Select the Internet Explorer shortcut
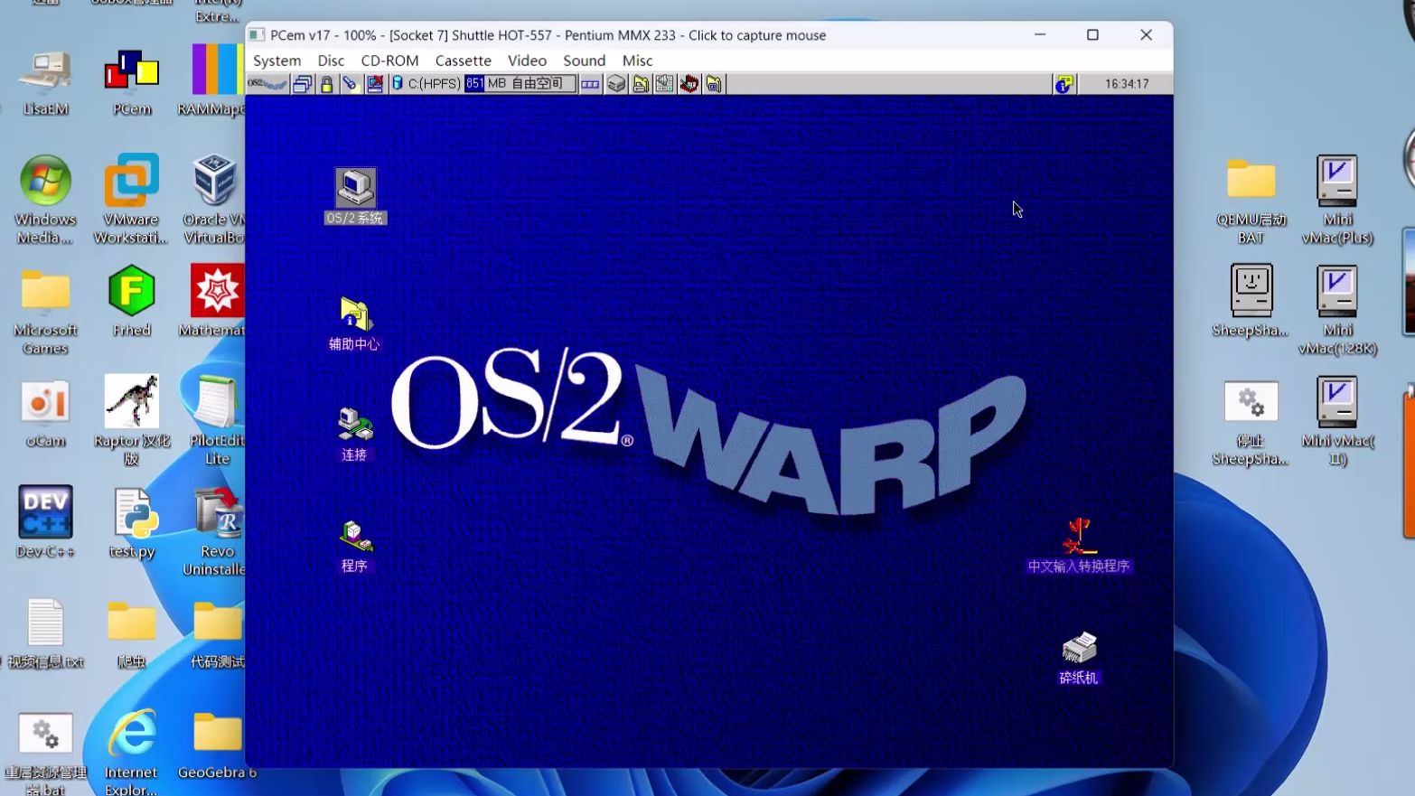1415x796 pixels. (132, 752)
